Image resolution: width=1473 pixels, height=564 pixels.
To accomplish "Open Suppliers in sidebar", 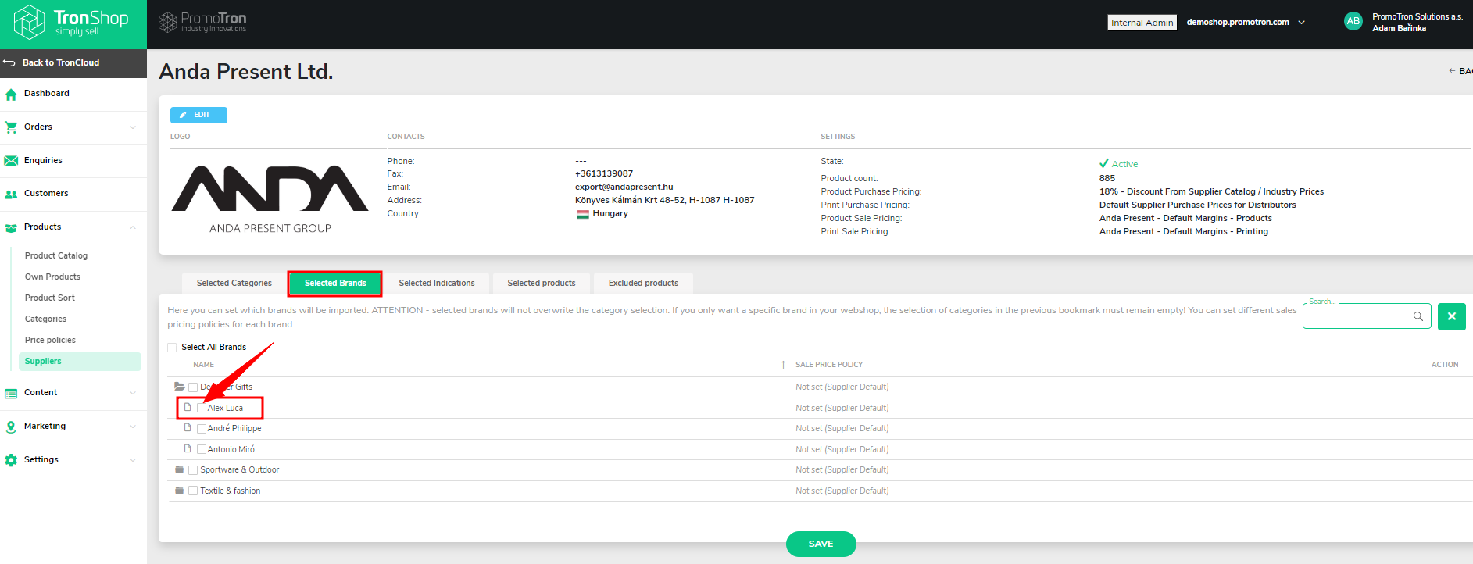I will 80,361.
